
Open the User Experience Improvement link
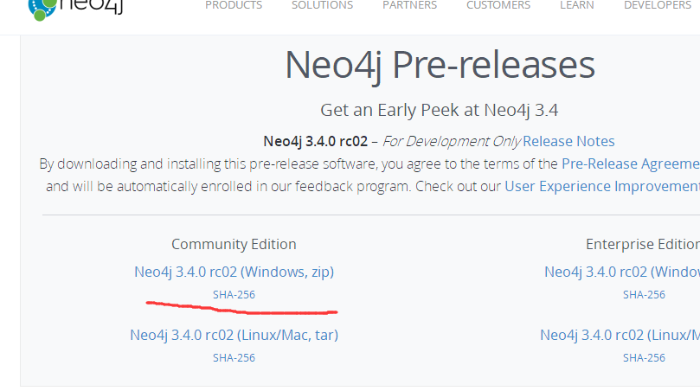(602, 186)
